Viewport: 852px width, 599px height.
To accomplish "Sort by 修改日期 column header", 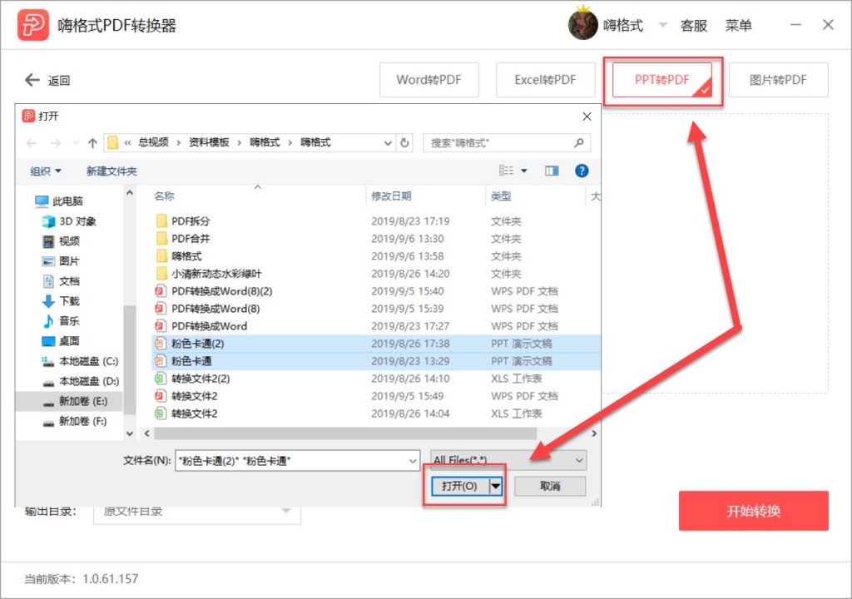I will [x=391, y=196].
